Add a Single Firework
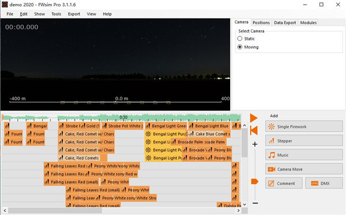Image resolution: width=346 pixels, height=215 pixels. coord(304,127)
